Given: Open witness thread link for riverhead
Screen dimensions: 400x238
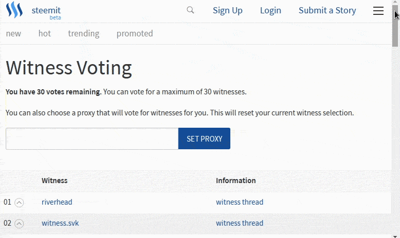Looking at the screenshot, I should 240,202.
